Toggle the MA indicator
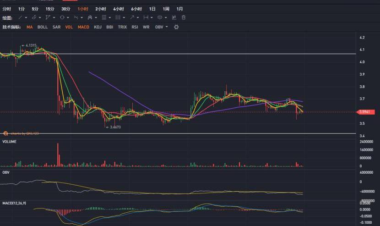 click(29, 27)
